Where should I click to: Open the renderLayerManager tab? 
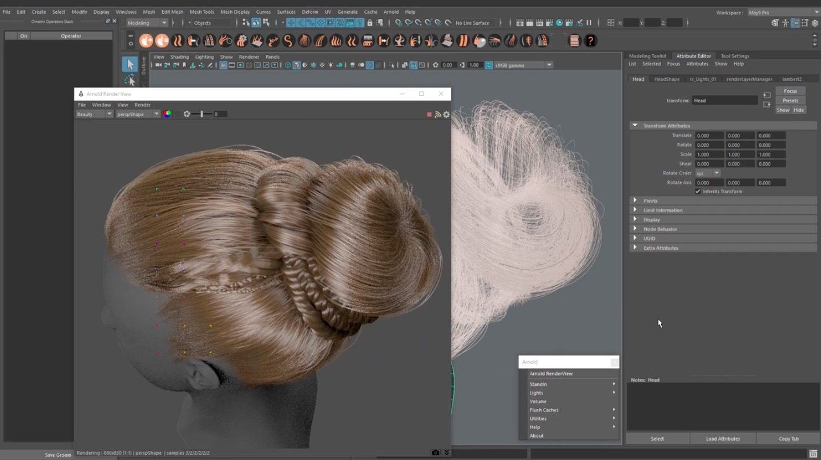tap(749, 79)
